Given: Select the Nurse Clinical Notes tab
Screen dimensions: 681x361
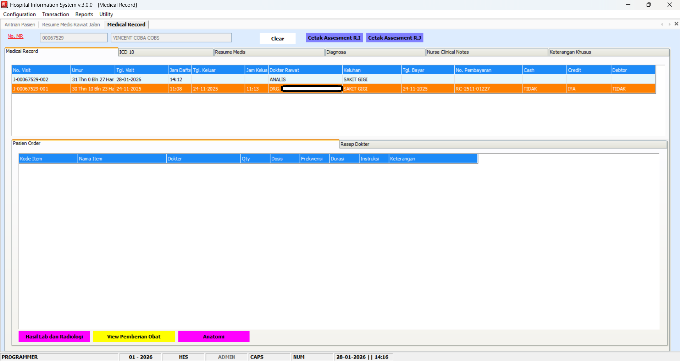Looking at the screenshot, I should click(x=486, y=52).
